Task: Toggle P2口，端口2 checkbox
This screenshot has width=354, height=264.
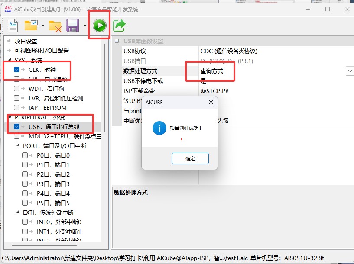Action: pyautogui.click(x=25, y=174)
